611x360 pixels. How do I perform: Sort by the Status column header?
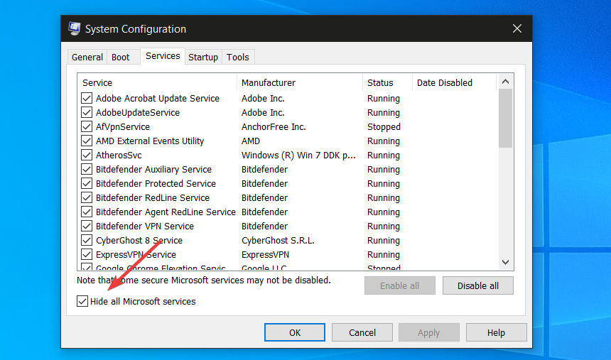click(x=387, y=82)
